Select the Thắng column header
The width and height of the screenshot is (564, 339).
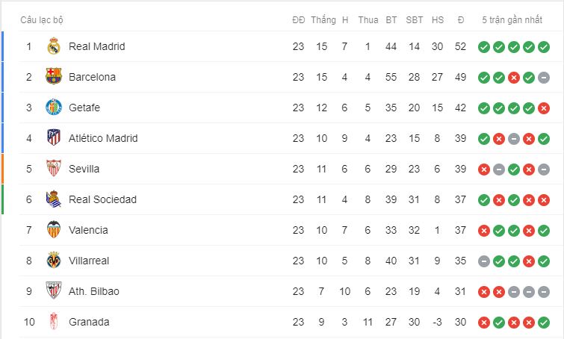pyautogui.click(x=323, y=19)
